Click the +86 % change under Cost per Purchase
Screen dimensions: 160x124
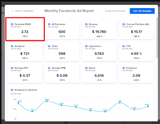(136, 36)
